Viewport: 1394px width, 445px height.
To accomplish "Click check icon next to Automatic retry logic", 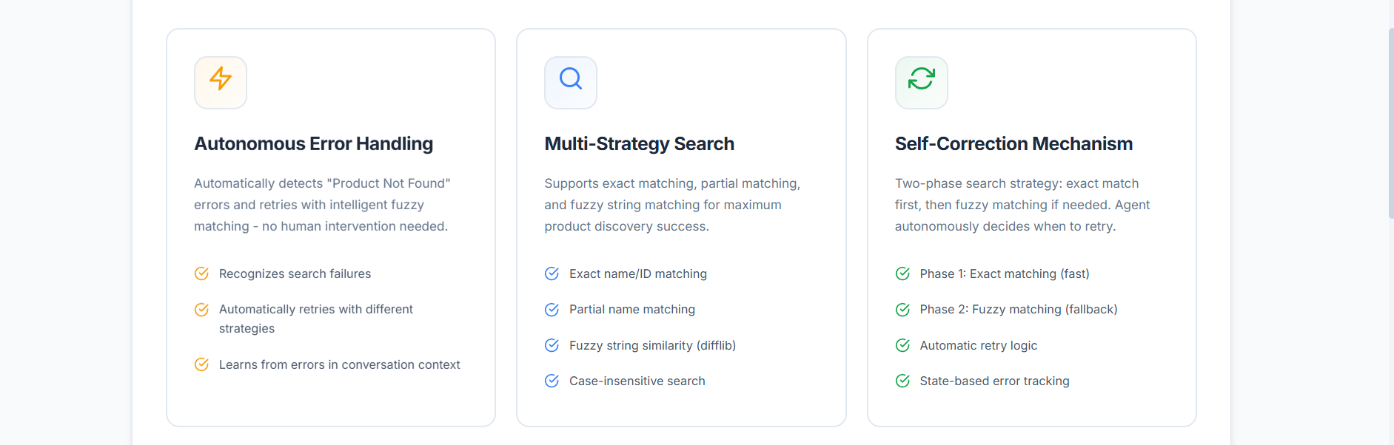I will tap(902, 345).
